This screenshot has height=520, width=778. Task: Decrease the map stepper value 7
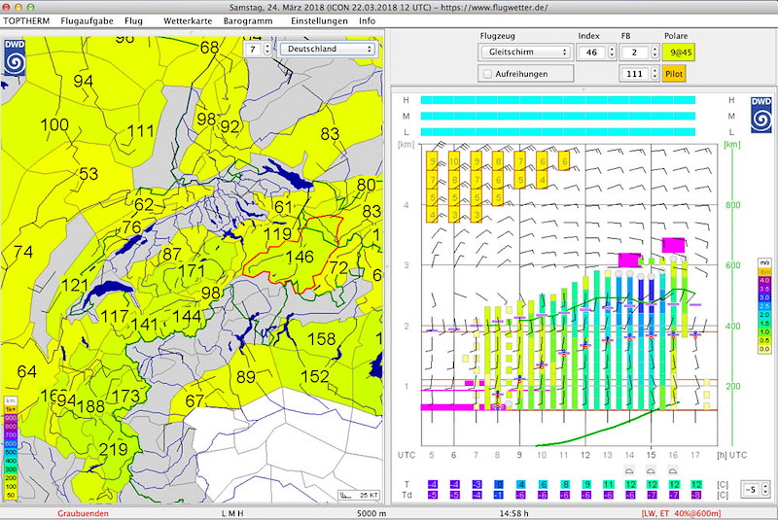point(267,52)
